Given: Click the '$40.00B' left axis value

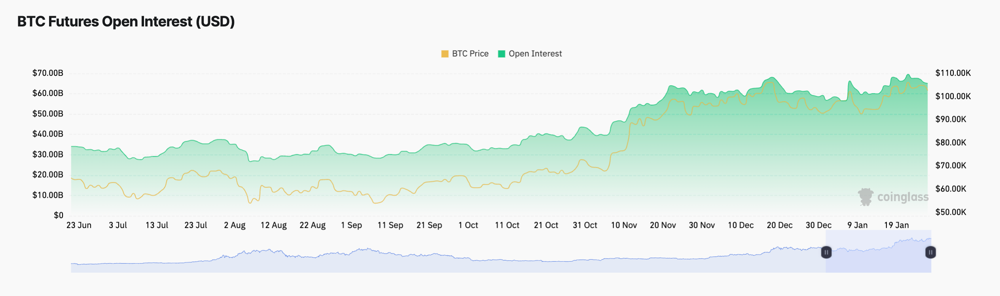Looking at the screenshot, I should [47, 134].
